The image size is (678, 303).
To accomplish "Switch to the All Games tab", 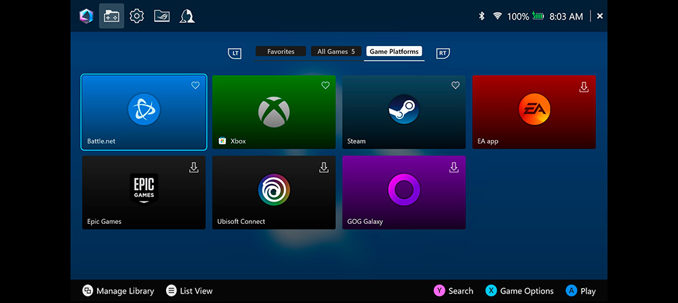I will [x=336, y=51].
